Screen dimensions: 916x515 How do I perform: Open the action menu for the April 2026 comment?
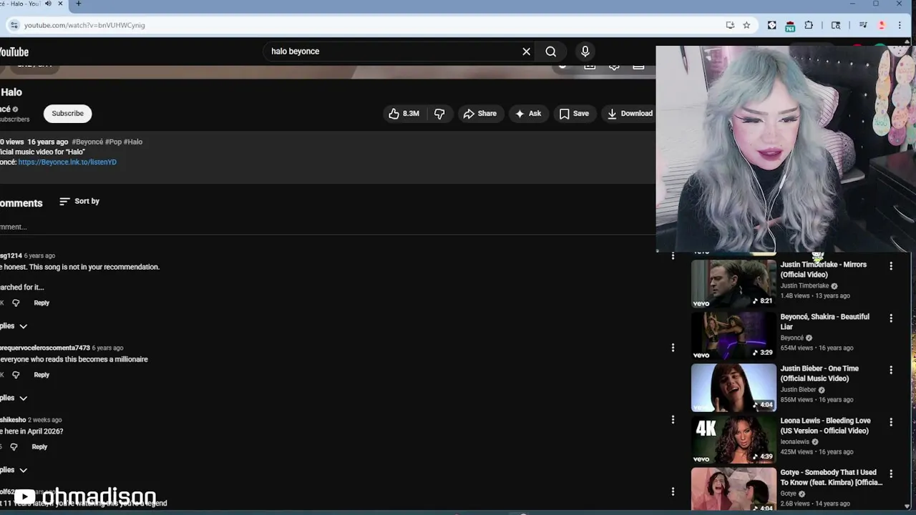(x=673, y=420)
